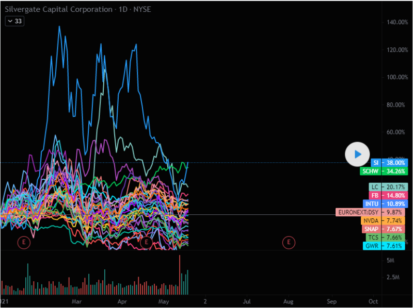Click the LC 20.17% label
This screenshot has width=413, height=308.
pyautogui.click(x=388, y=187)
